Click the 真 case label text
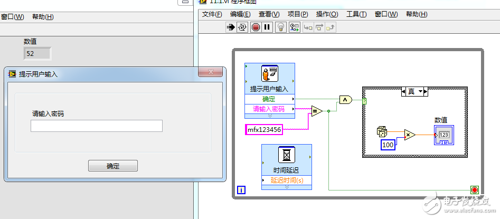This screenshot has width=500, height=219. 412,92
